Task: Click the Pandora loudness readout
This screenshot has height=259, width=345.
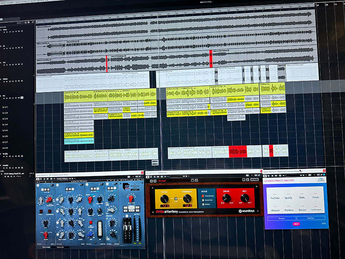Action: pyautogui.click(x=289, y=208)
